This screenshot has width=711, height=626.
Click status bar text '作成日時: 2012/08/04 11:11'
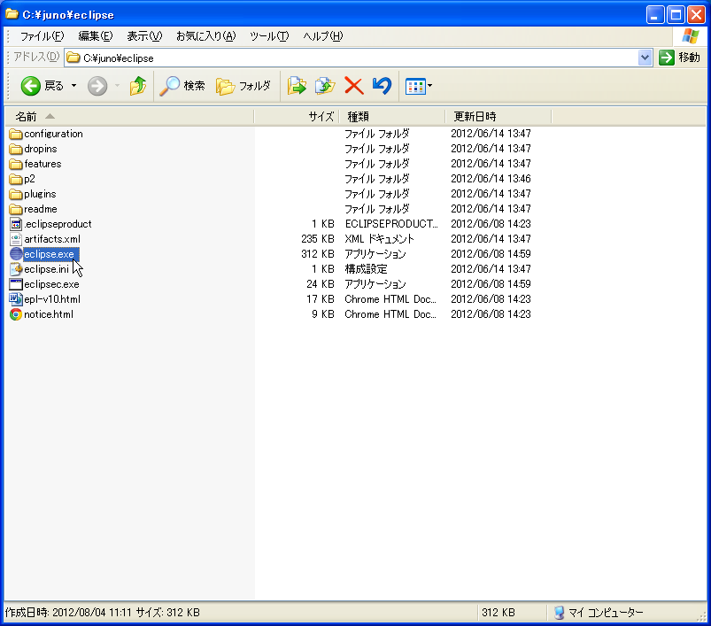coord(68,613)
